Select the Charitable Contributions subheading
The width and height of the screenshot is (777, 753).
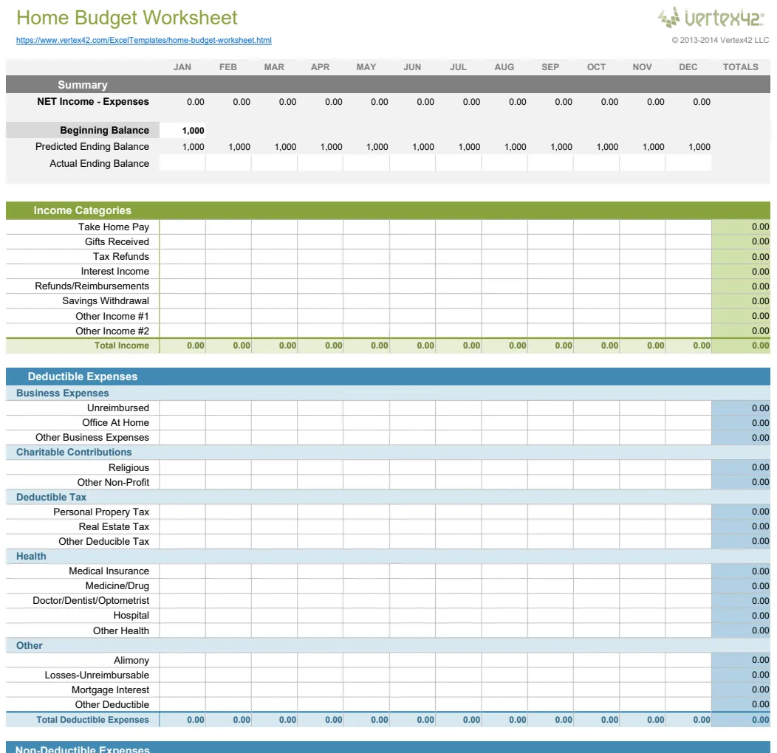pos(74,453)
